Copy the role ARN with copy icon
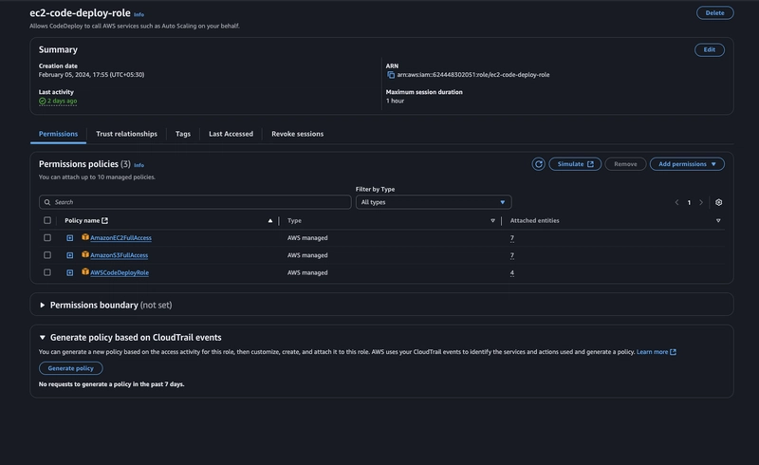This screenshot has width=759, height=465. point(391,75)
